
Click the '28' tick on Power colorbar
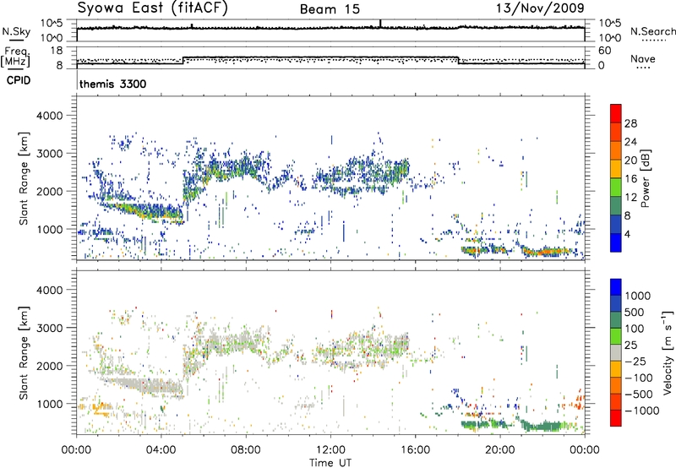tap(630, 123)
